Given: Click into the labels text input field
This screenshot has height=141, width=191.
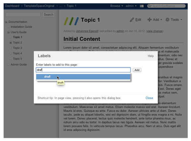Looking at the screenshot, I should click(x=83, y=70).
